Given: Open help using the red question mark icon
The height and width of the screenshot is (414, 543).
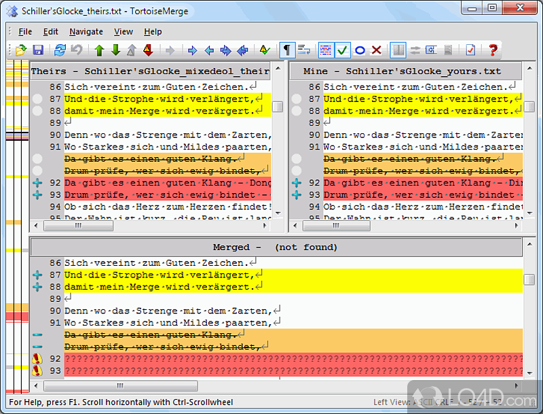Looking at the screenshot, I should click(x=493, y=50).
